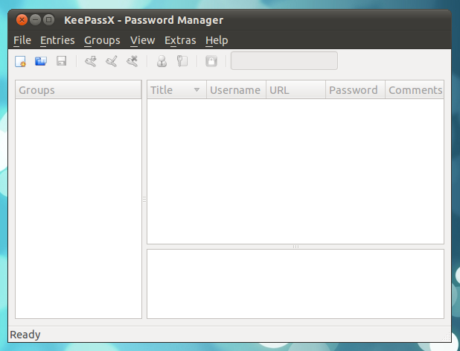460x351 pixels.
Task: Click the Add New Entry key icon
Action: tap(91, 61)
